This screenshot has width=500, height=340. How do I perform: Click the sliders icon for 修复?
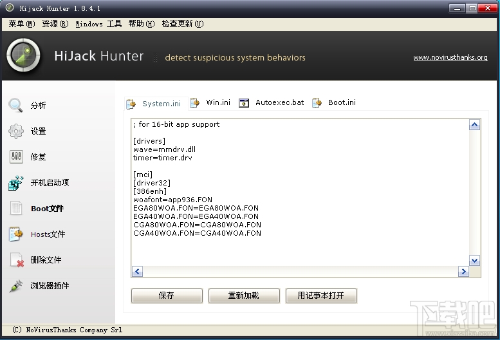16,156
